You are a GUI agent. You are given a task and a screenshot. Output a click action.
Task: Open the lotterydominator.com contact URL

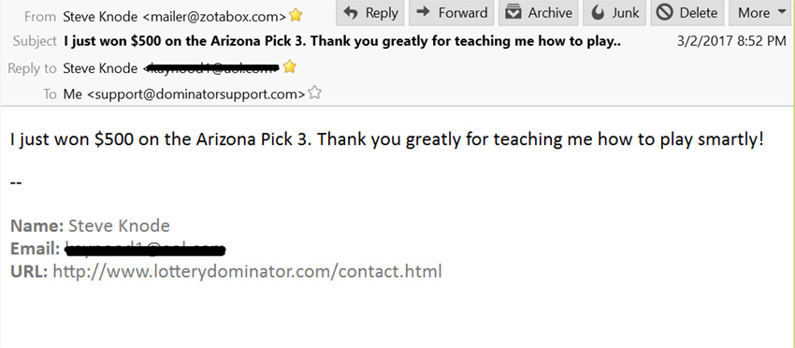248,272
